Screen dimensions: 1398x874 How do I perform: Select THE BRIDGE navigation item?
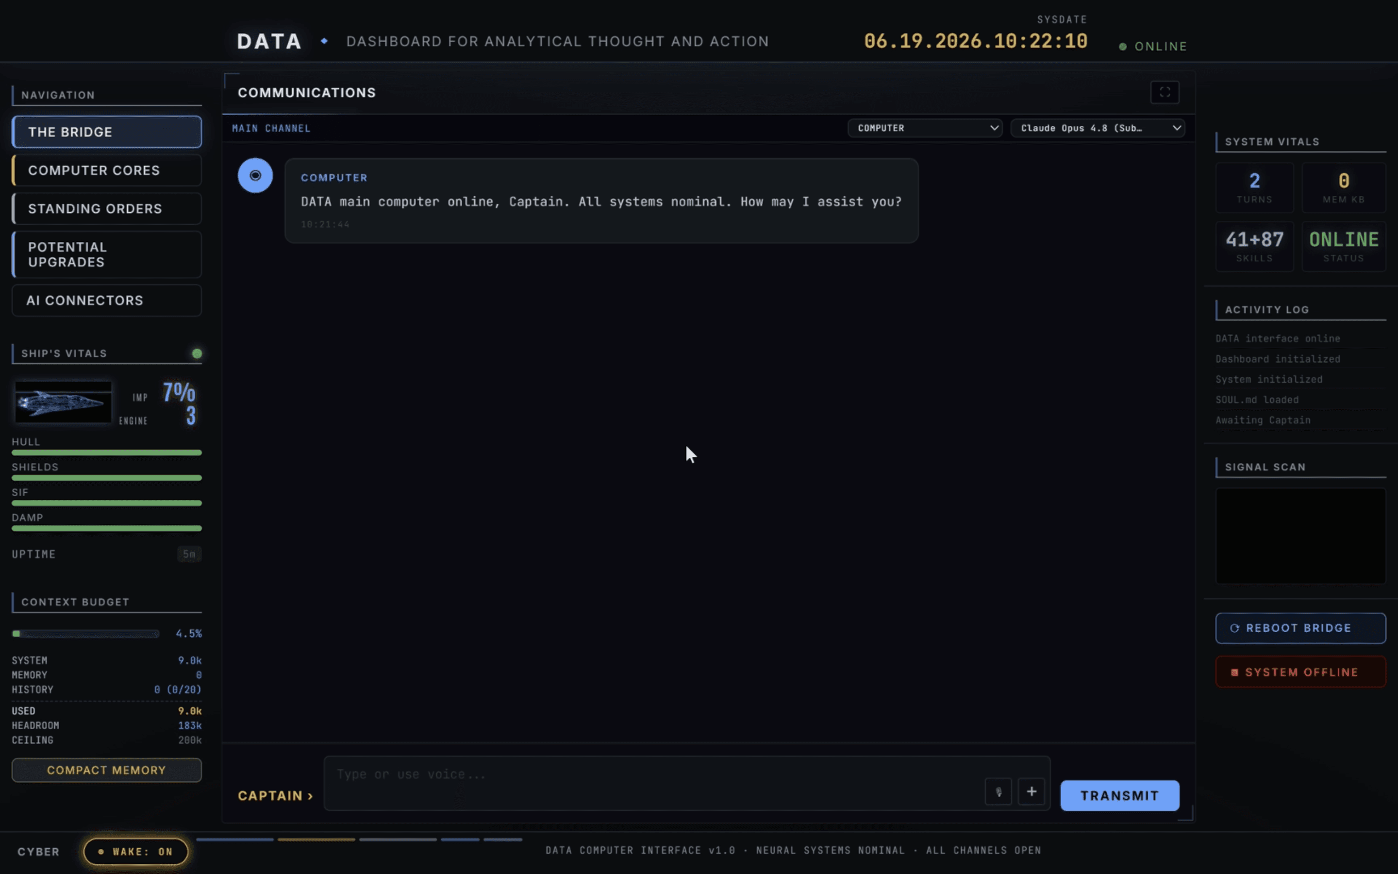107,132
